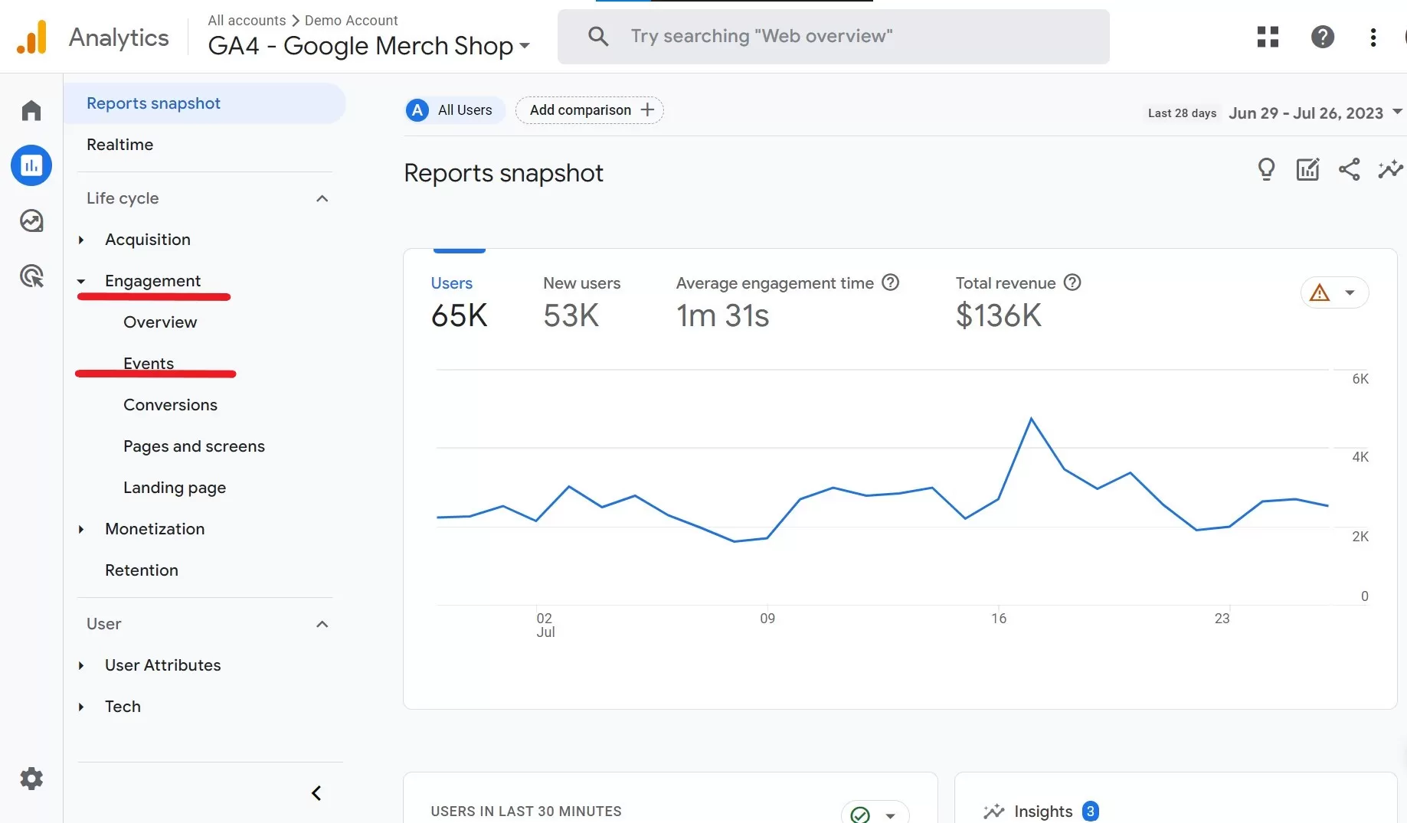Select the Average engagement time metric tab

coord(787,302)
